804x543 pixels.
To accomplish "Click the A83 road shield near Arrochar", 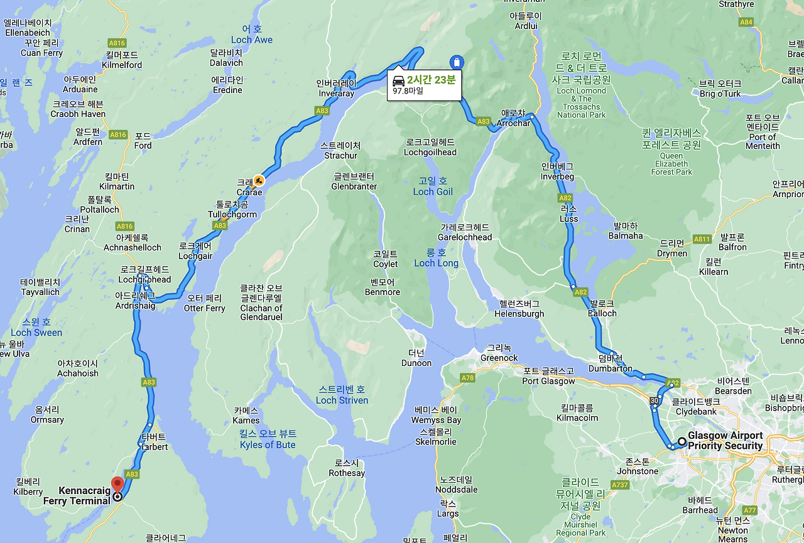I will (483, 121).
